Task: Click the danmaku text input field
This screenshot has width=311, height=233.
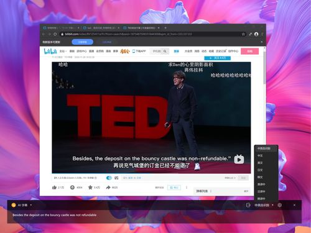Action: coord(173,178)
